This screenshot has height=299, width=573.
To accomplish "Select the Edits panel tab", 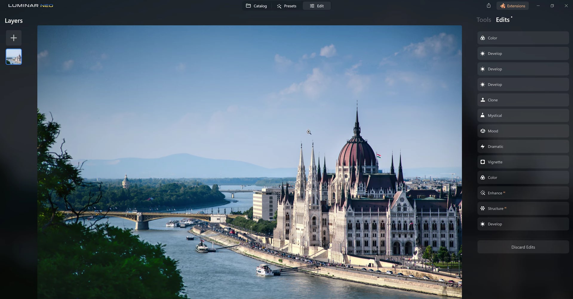I will pyautogui.click(x=503, y=20).
